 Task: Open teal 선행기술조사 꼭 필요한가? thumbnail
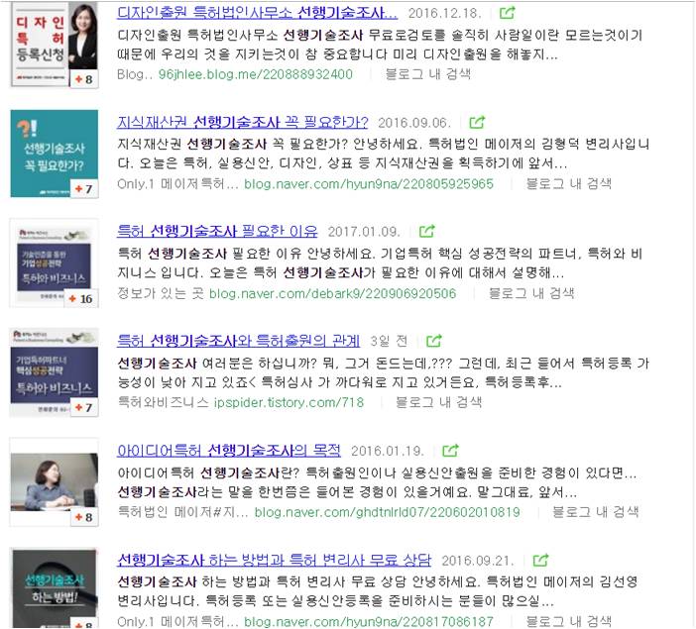click(x=55, y=154)
